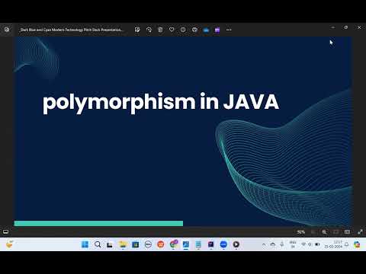Image resolution: width=366 pixels, height=274 pixels.
Task: Click the OneDrive cloud icon in system tray
Action: coord(273,244)
